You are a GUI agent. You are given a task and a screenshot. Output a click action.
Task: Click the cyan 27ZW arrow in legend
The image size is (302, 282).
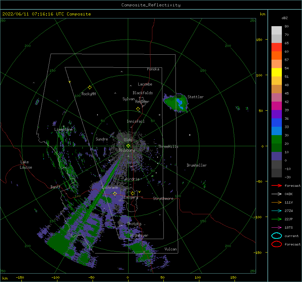[x=276, y=211]
